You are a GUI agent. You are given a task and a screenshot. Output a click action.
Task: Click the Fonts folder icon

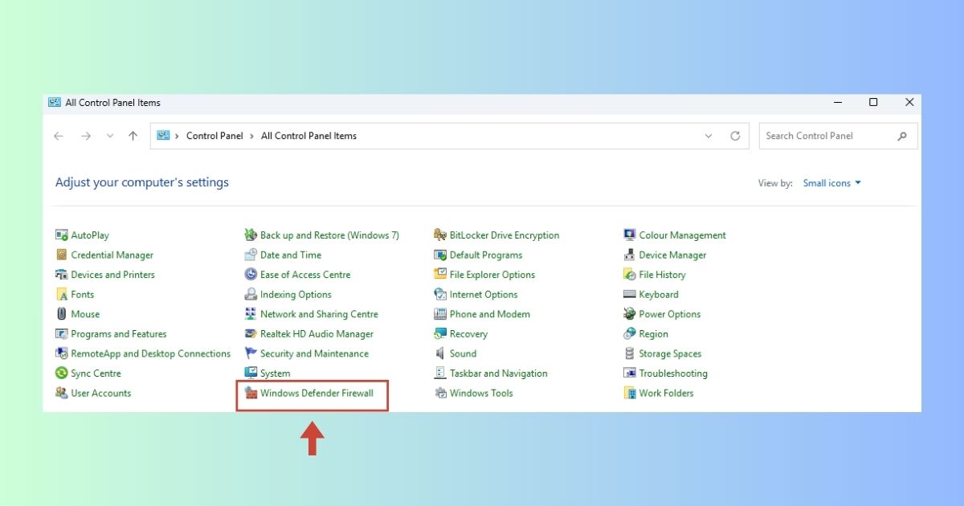tap(61, 295)
